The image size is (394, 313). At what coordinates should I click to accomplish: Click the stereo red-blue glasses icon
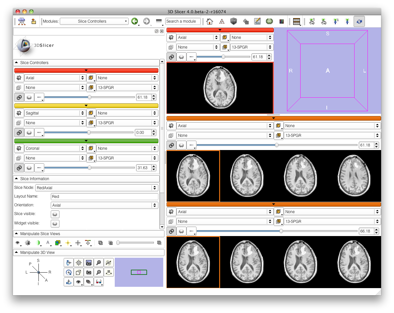coord(99,282)
